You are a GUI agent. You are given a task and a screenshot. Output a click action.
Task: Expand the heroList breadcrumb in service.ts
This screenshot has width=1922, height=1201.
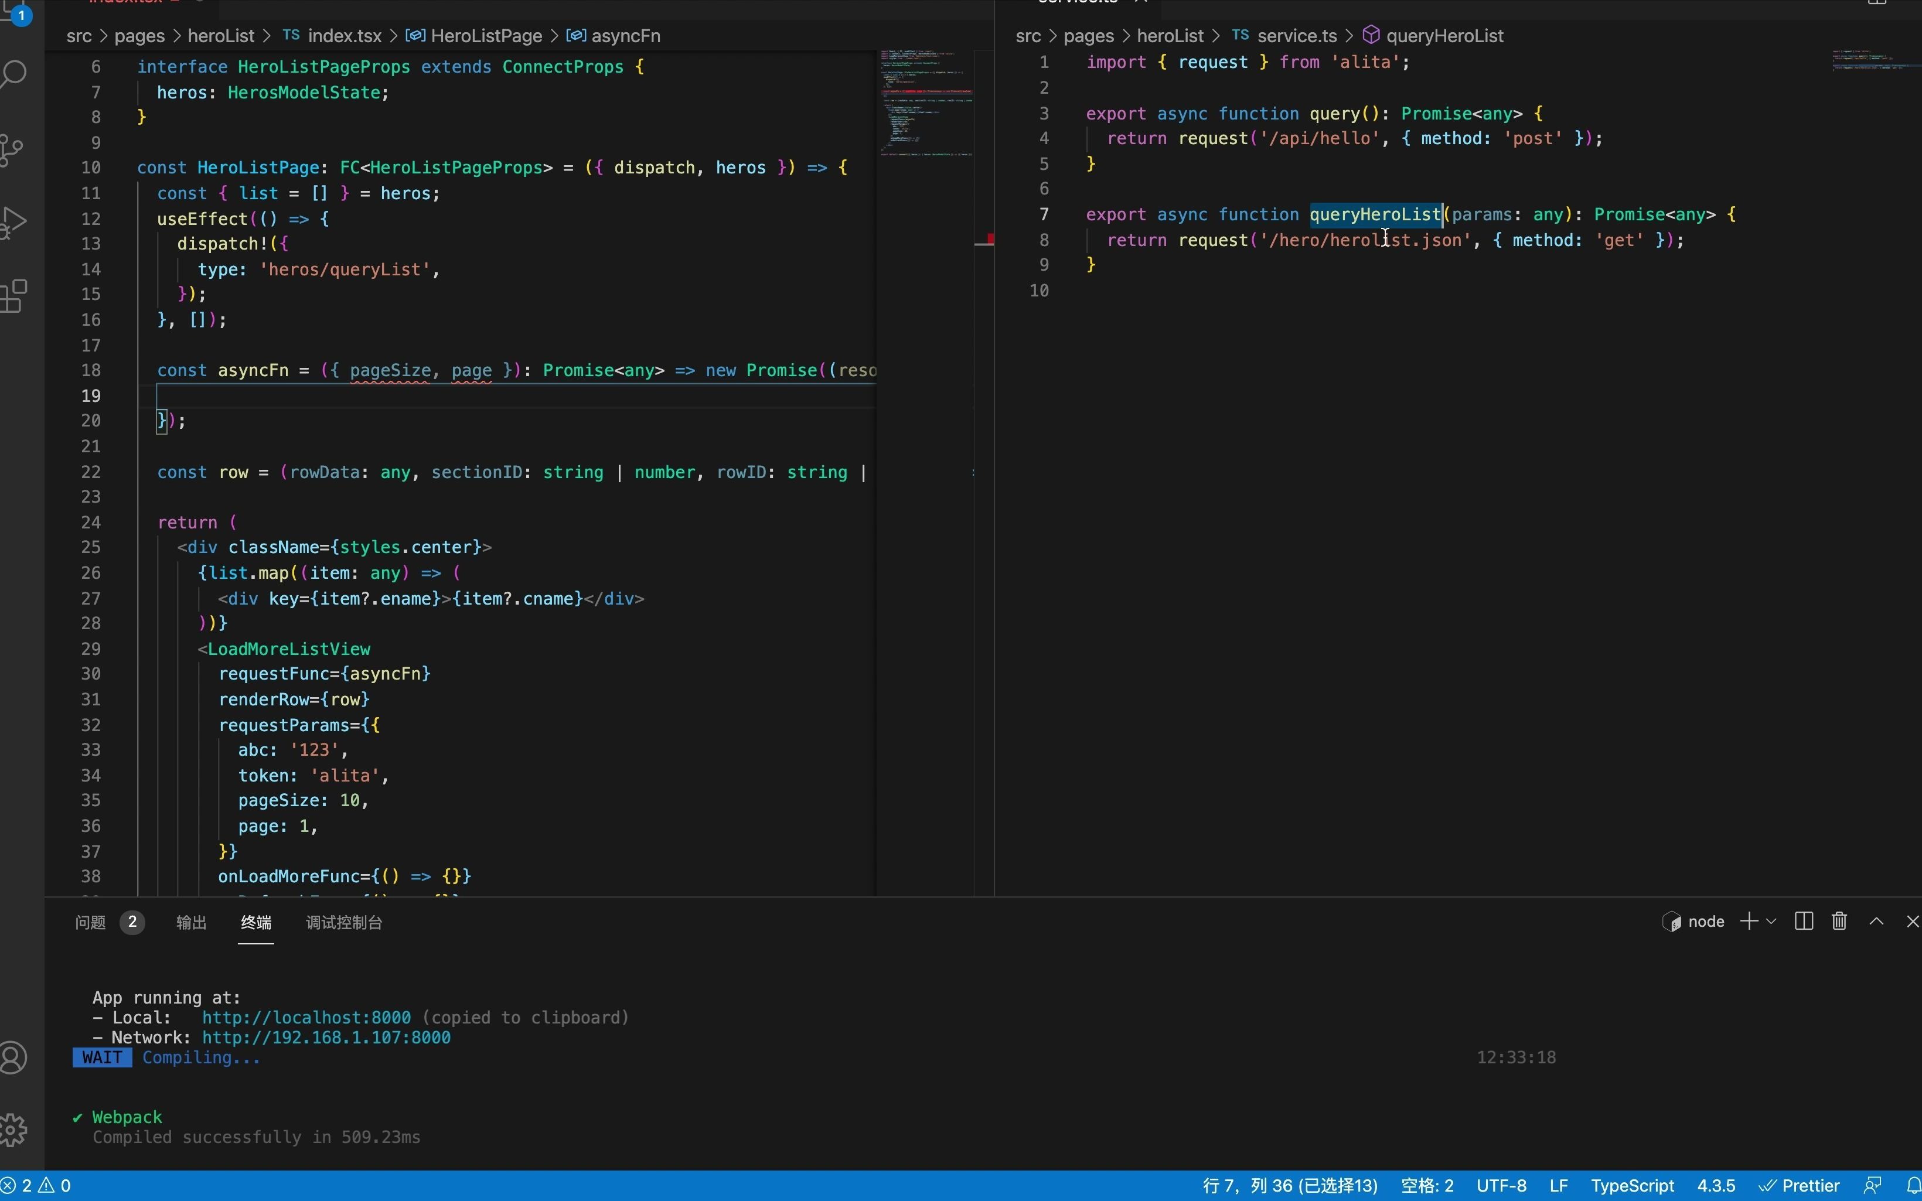pyautogui.click(x=1170, y=36)
